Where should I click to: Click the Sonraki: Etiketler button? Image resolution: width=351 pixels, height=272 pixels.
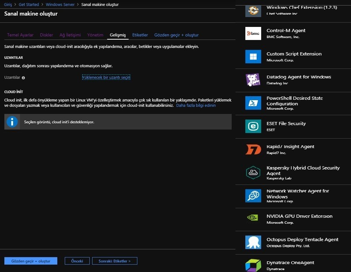tap(115, 261)
